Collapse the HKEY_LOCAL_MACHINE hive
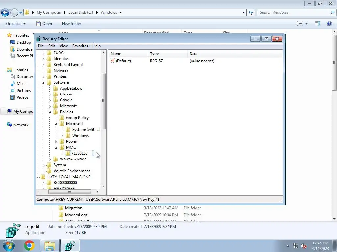 pos(37,177)
